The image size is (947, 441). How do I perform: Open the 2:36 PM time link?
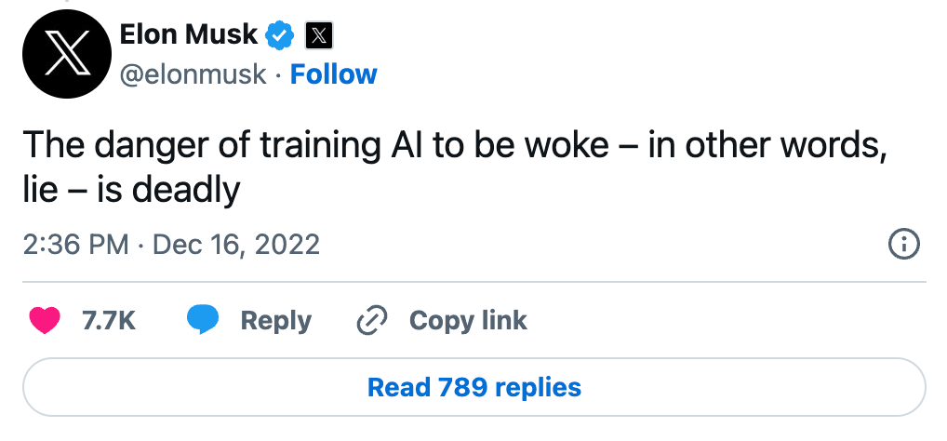point(76,245)
